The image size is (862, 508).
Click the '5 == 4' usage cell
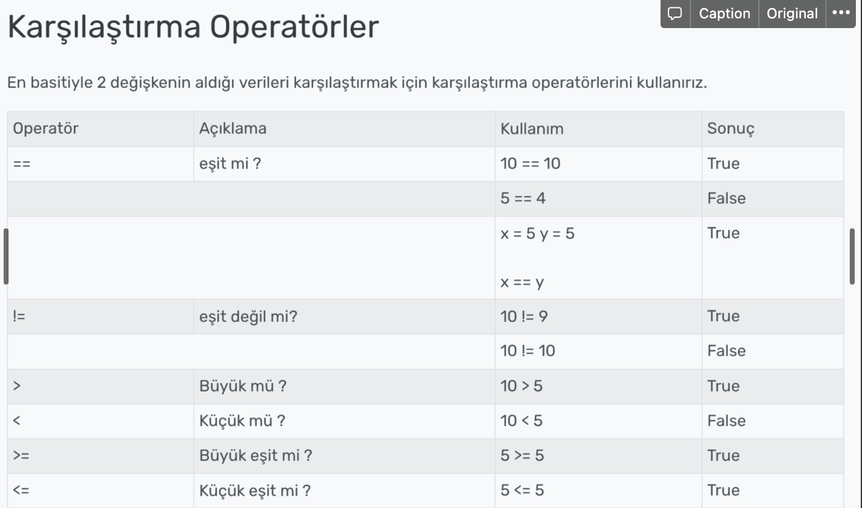coord(598,198)
